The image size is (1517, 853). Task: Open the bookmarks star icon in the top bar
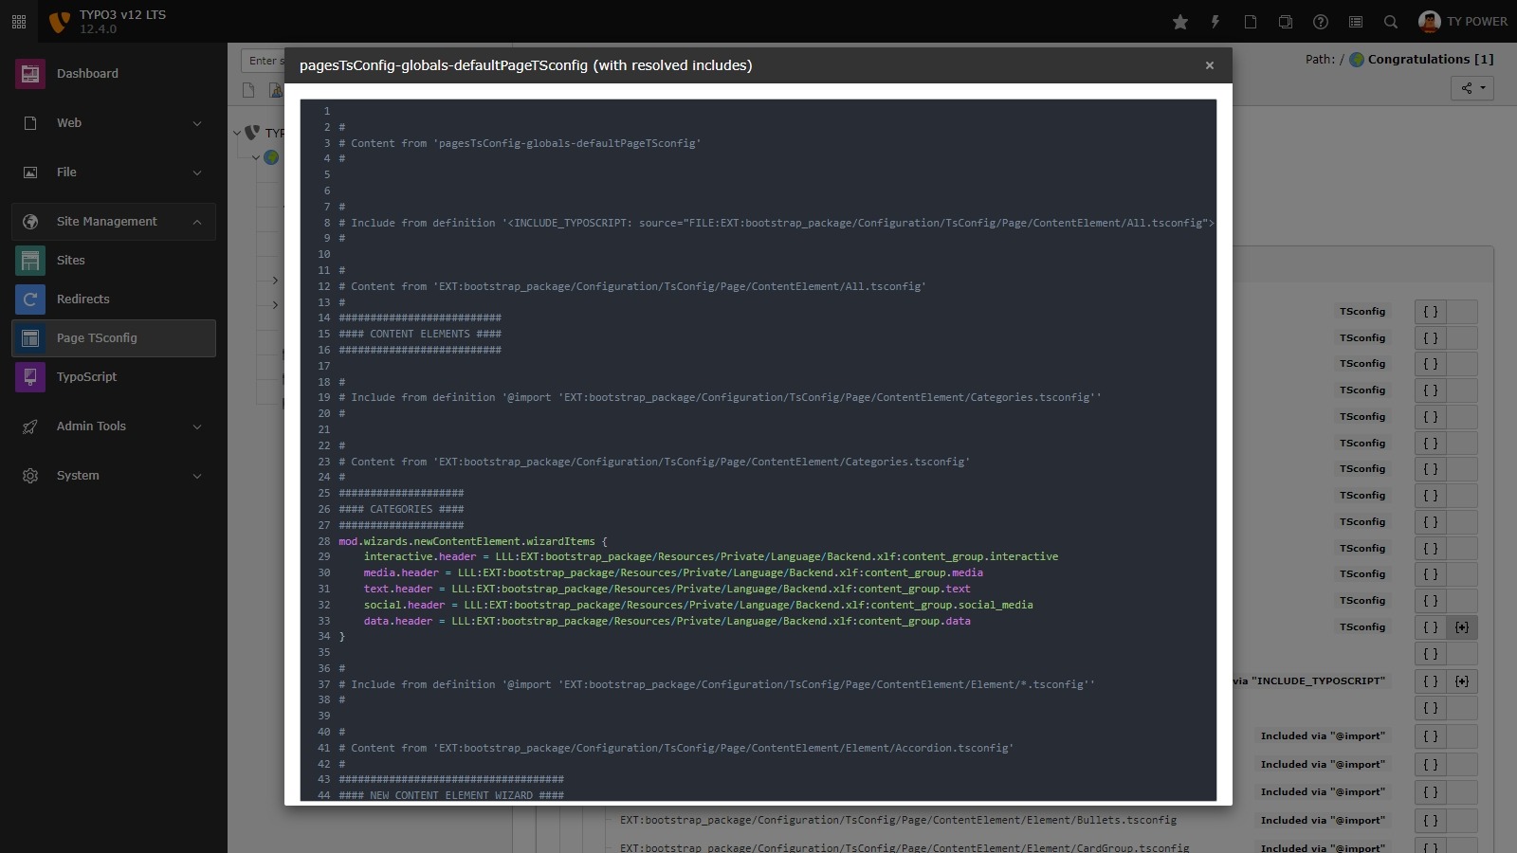(1179, 21)
